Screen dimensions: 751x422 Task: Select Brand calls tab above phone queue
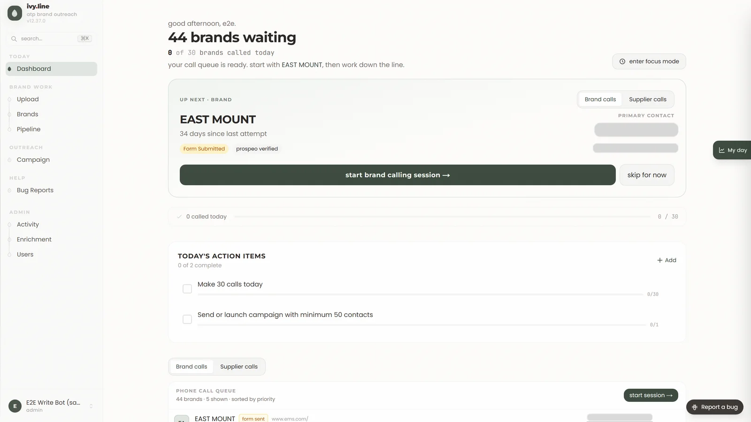point(192,367)
